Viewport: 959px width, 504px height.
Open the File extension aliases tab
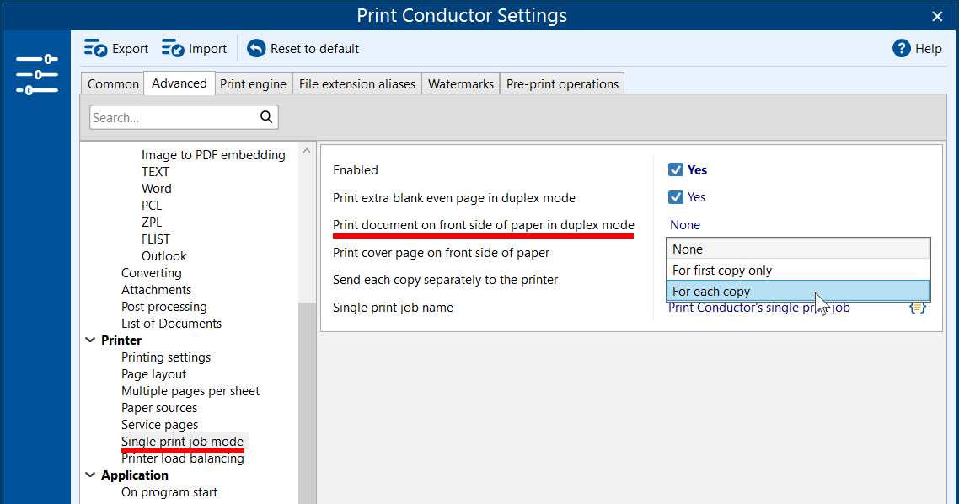coord(357,83)
